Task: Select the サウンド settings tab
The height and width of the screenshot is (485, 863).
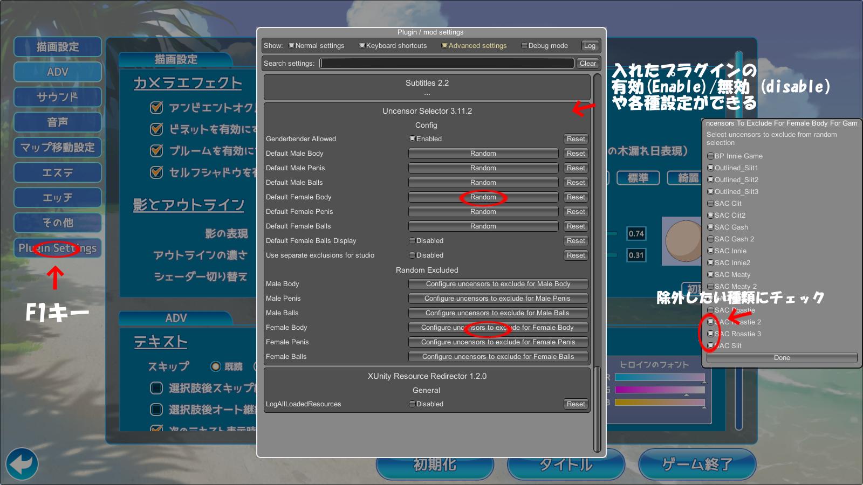Action: (58, 97)
